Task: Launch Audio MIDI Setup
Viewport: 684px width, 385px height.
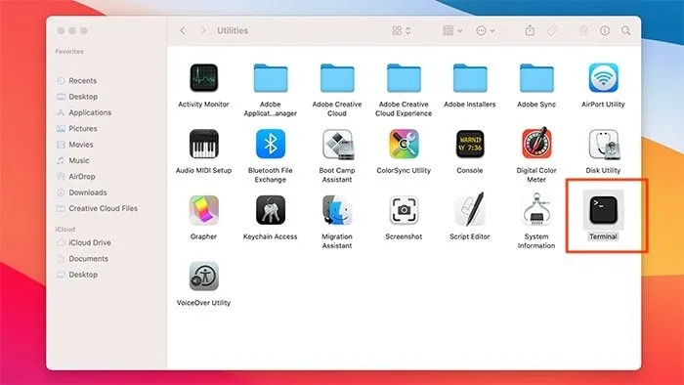Action: tap(203, 144)
